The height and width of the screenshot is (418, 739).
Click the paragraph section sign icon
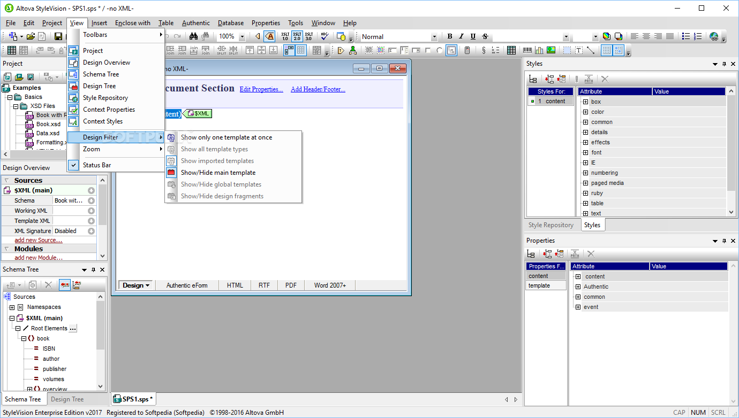point(484,50)
